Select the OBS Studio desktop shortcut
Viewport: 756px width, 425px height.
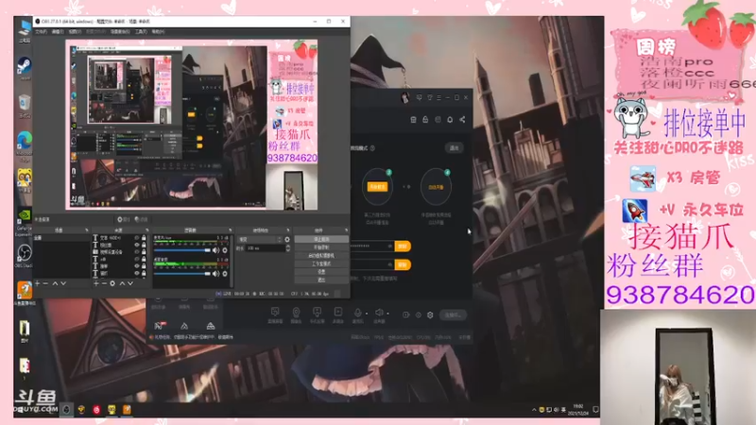coord(25,254)
